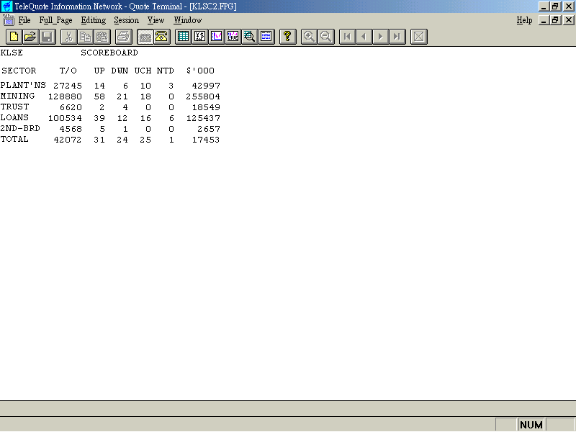Click the PLANT'NS sector row label

pyautogui.click(x=23, y=85)
